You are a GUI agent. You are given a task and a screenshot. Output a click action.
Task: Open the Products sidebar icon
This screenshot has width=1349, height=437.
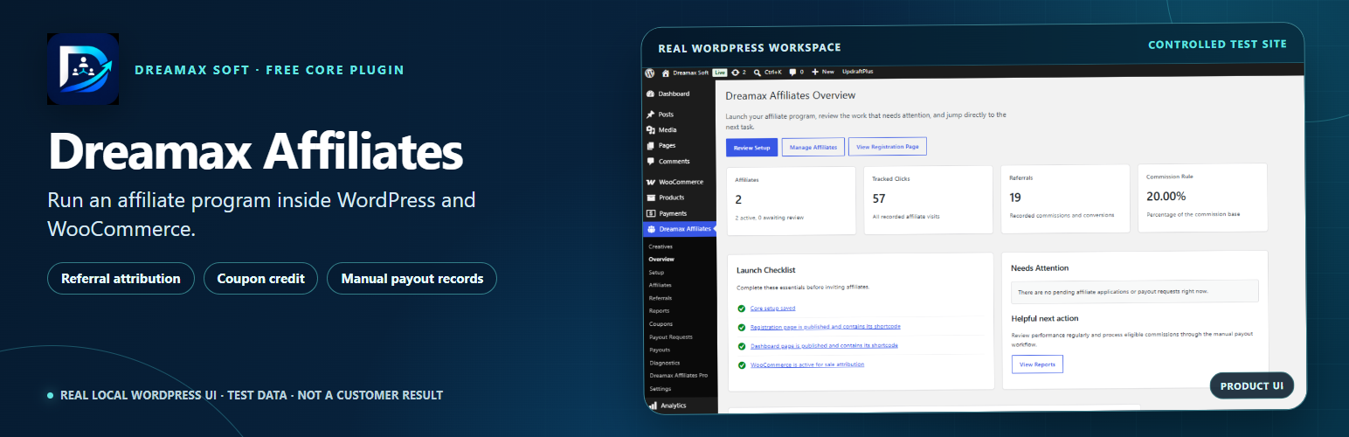point(651,198)
